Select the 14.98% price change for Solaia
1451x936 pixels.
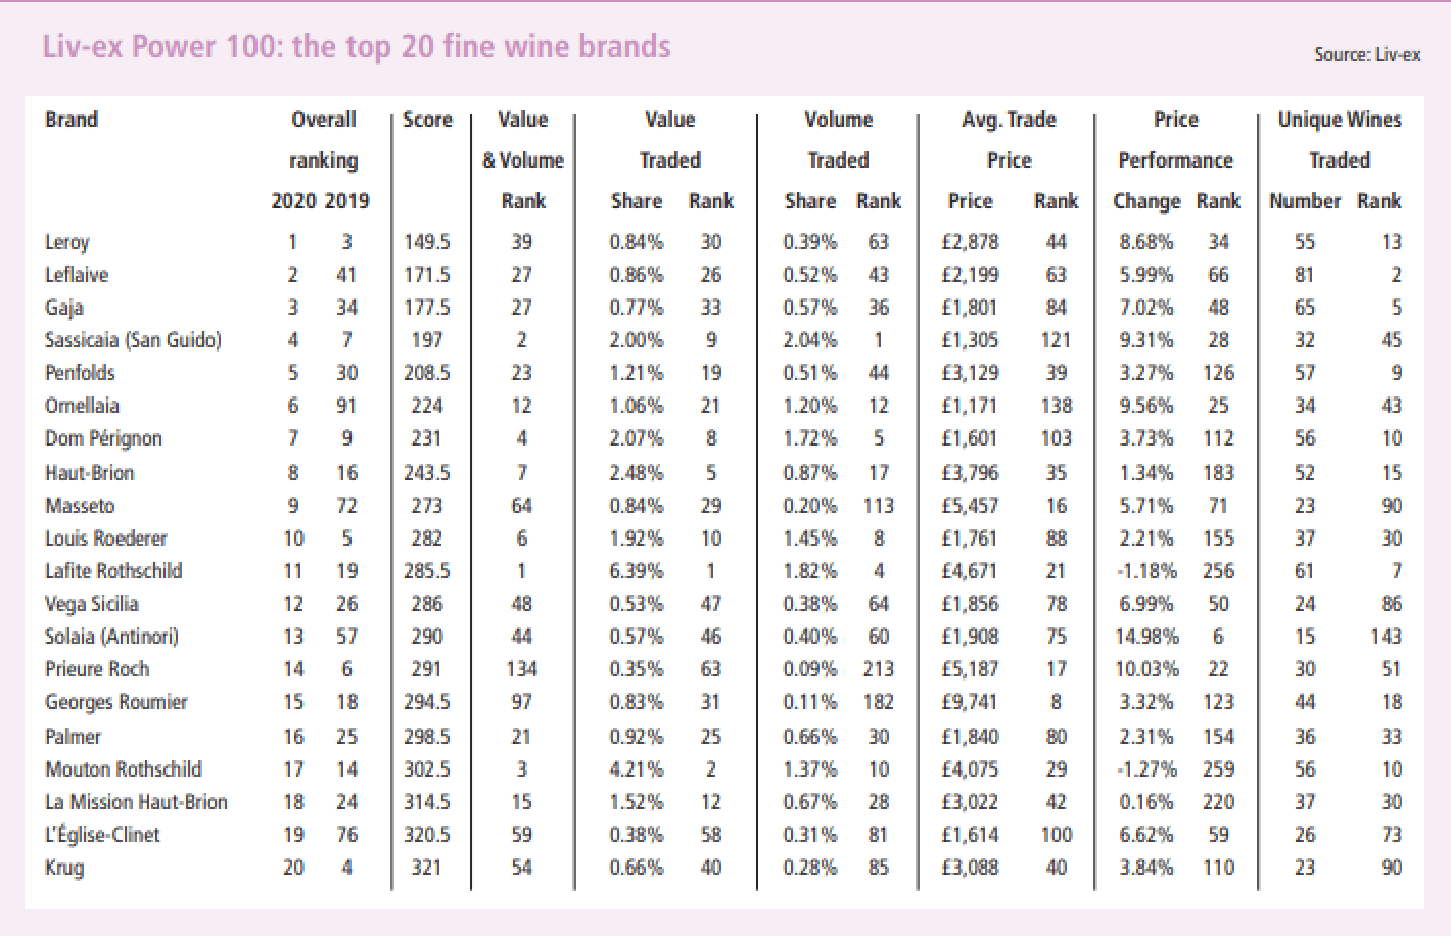click(1146, 636)
